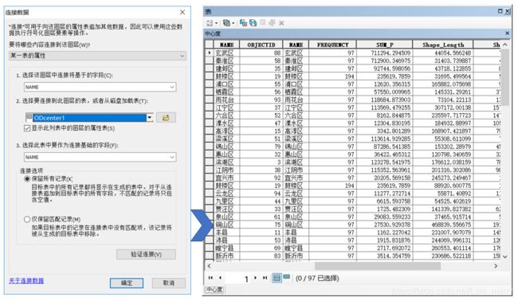Open the layer join field NAME dropdown
The width and height of the screenshot is (518, 301).
pyautogui.click(x=100, y=87)
